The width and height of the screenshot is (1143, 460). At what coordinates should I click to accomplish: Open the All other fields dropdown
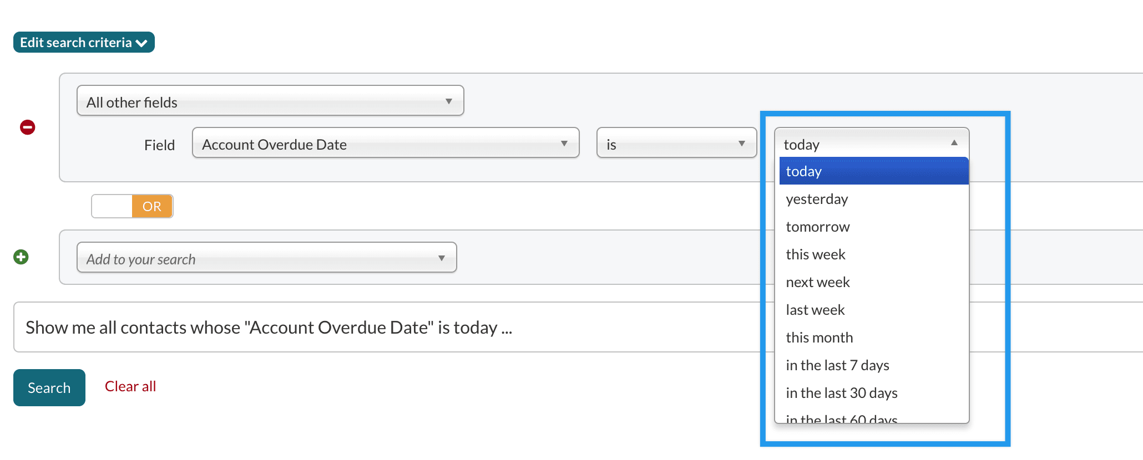(x=270, y=101)
